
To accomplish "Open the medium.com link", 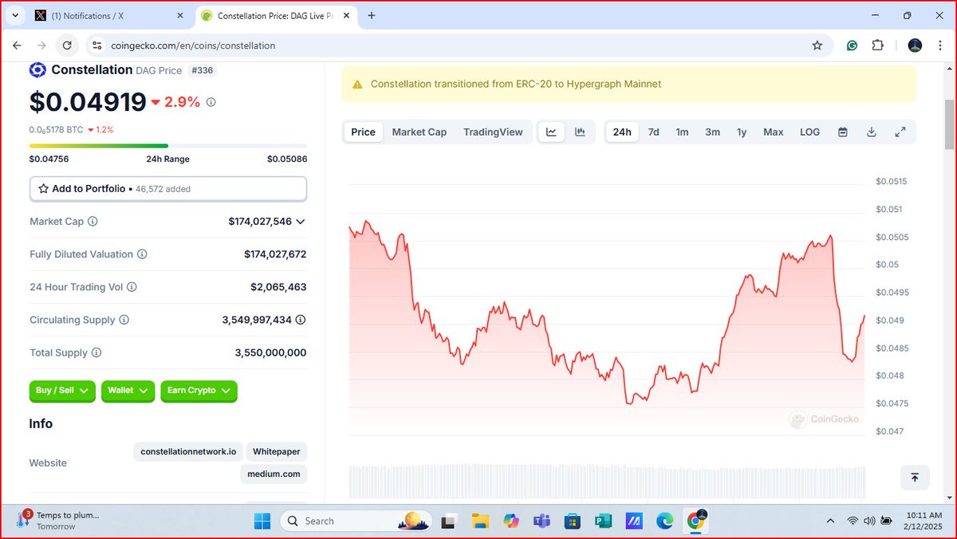I will (274, 474).
